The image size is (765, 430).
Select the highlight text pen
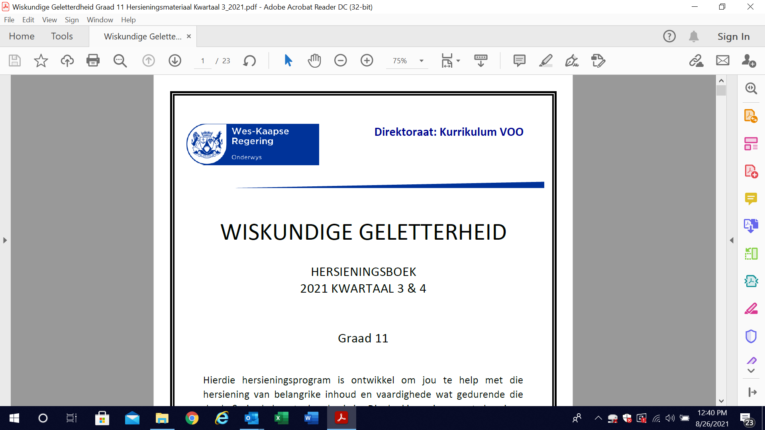pyautogui.click(x=545, y=61)
